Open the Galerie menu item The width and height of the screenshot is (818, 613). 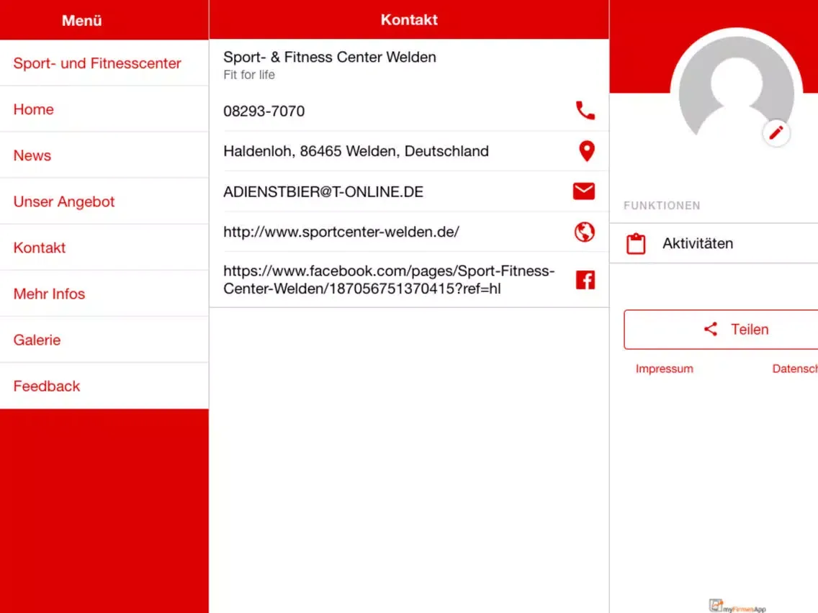104,340
